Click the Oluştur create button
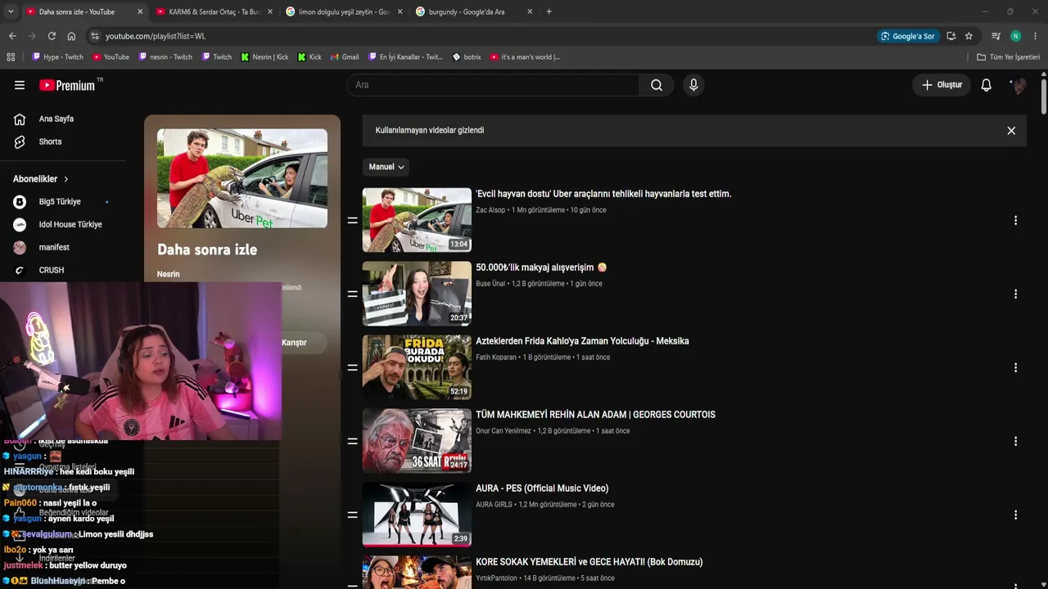This screenshot has height=589, width=1048. coord(942,85)
